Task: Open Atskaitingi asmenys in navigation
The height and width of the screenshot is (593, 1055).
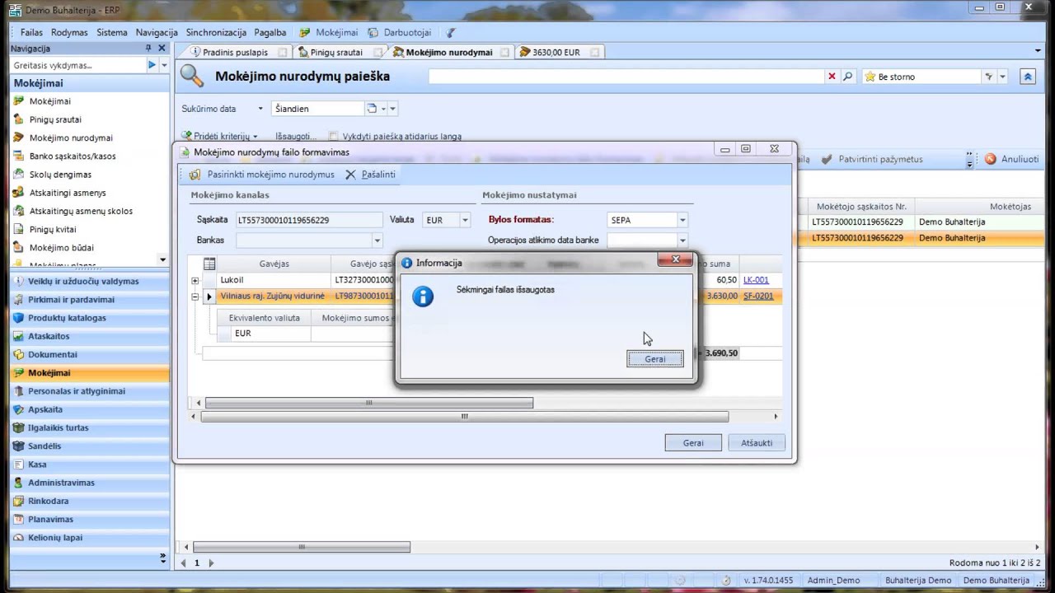Action: point(68,193)
